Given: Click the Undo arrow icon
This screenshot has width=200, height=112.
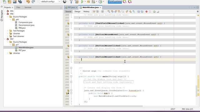Looking at the screenshot, I should click(x=28, y=2).
